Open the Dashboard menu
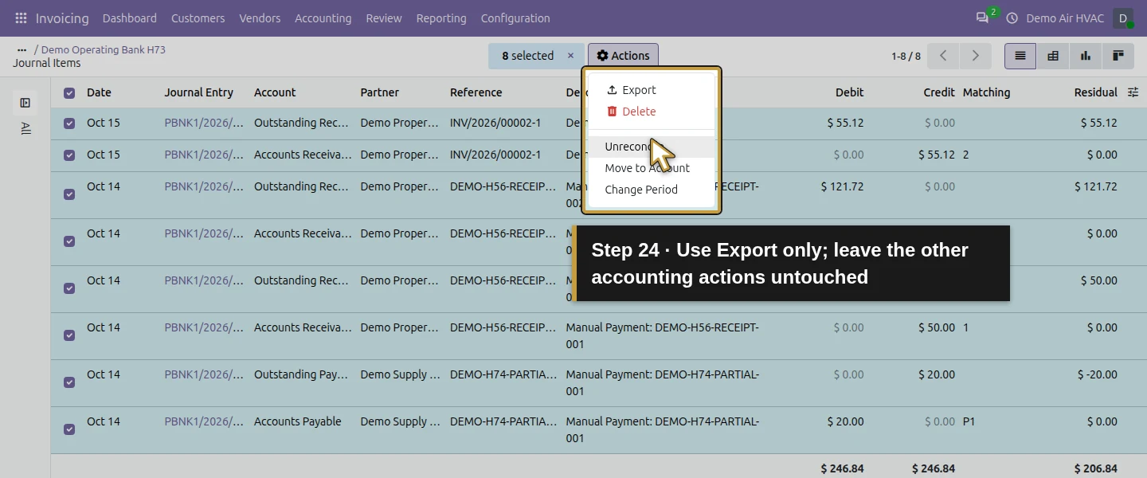Image resolution: width=1147 pixels, height=478 pixels. pyautogui.click(x=130, y=18)
